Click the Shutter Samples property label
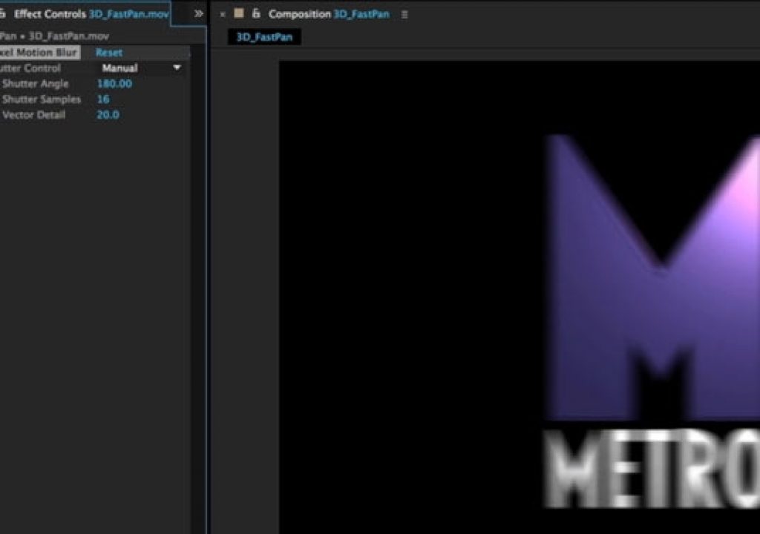Viewport: 760px width, 534px height. click(42, 99)
